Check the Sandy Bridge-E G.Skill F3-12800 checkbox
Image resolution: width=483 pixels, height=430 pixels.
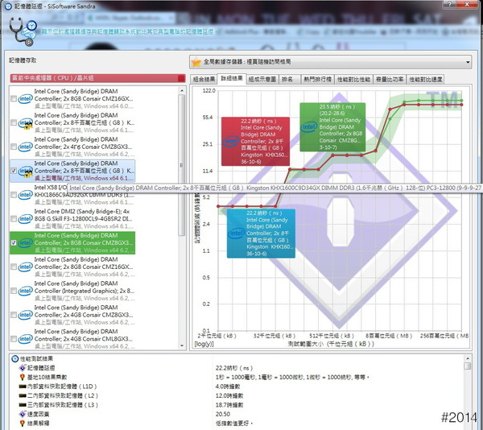point(14,219)
